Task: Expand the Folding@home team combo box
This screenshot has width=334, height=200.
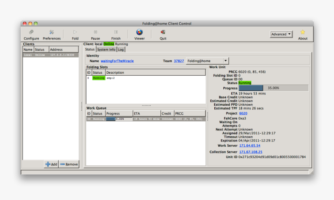Action: pos(207,61)
